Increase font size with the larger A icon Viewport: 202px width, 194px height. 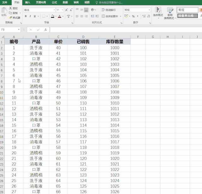tap(67, 10)
